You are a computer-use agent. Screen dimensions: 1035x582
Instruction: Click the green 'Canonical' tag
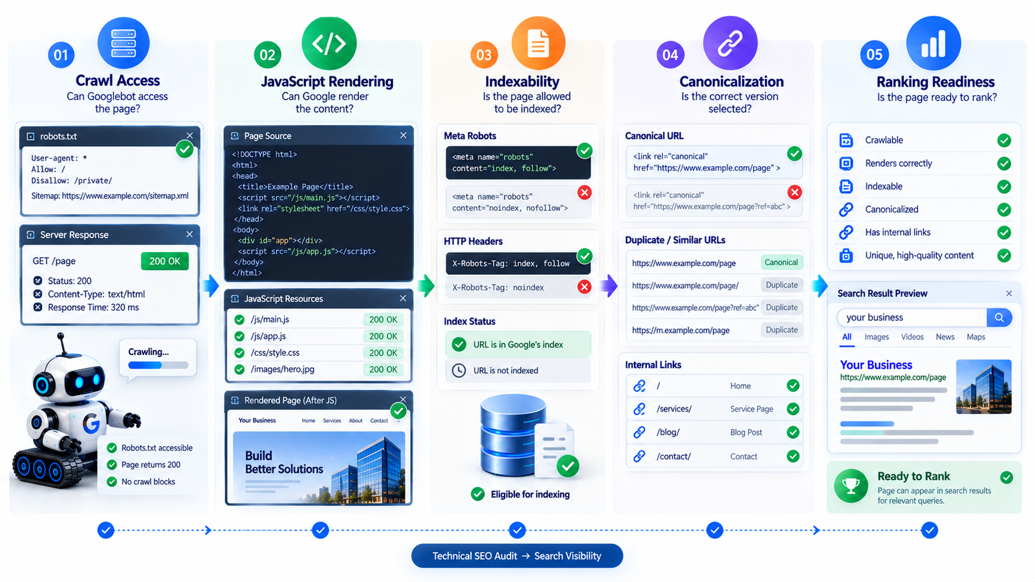781,263
